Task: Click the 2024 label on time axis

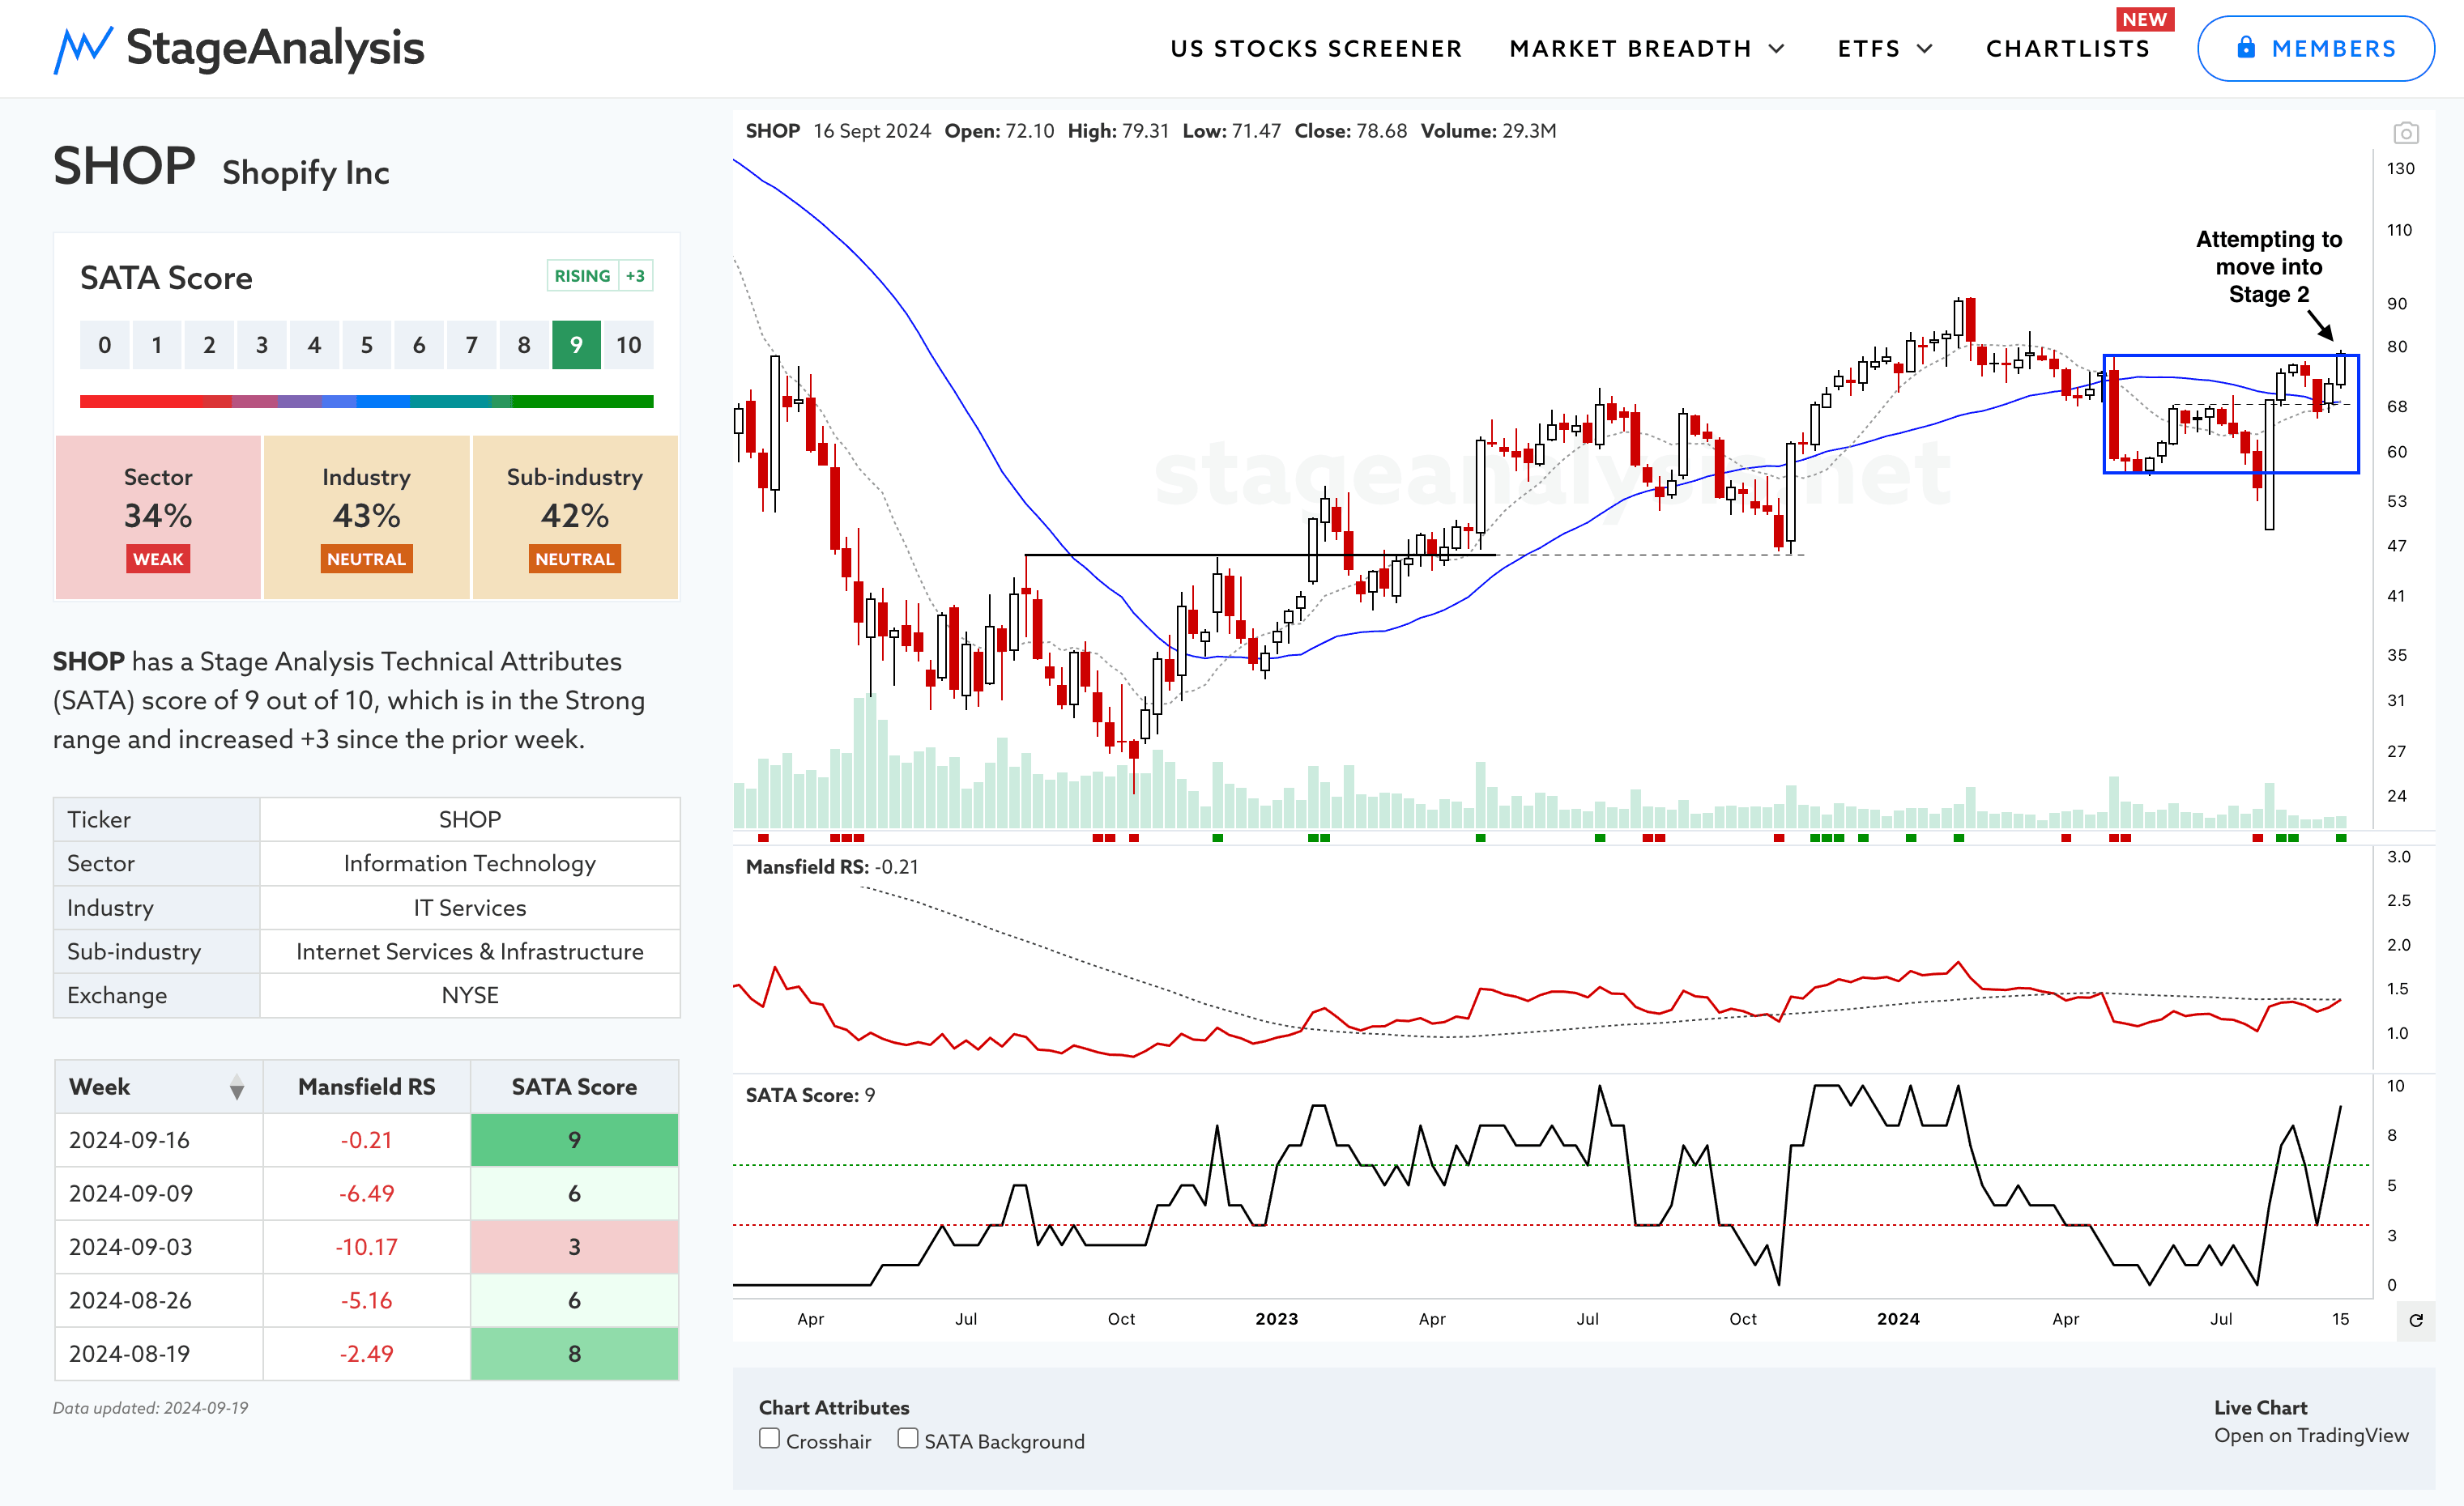Action: 1898,1319
